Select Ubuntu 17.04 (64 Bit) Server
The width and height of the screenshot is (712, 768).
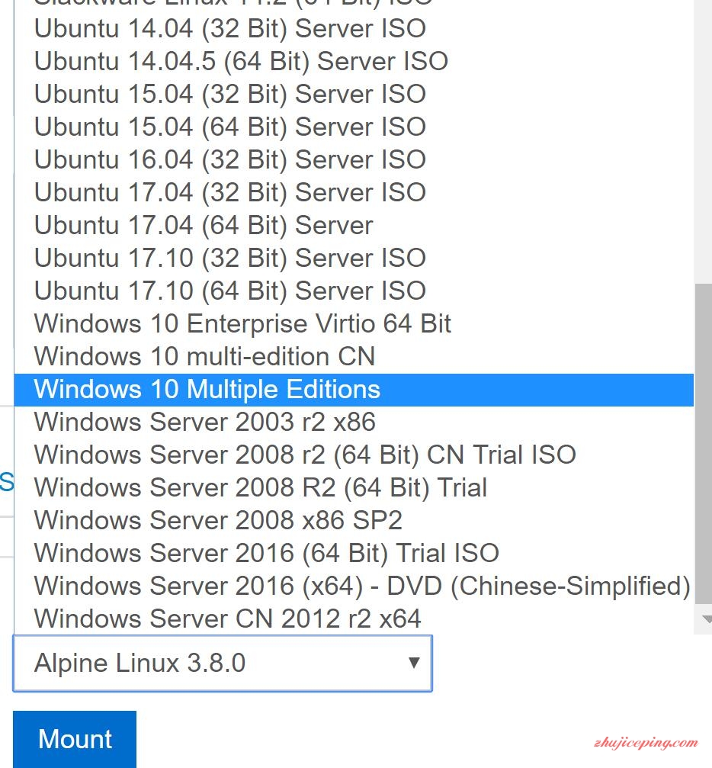[354, 225]
